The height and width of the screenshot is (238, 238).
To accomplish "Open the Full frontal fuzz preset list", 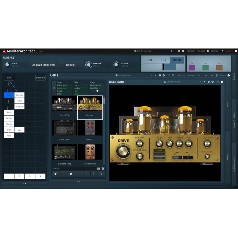I will pyautogui.click(x=143, y=51).
